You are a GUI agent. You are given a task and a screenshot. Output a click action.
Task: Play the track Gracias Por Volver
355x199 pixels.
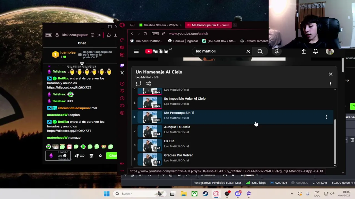pos(178,155)
